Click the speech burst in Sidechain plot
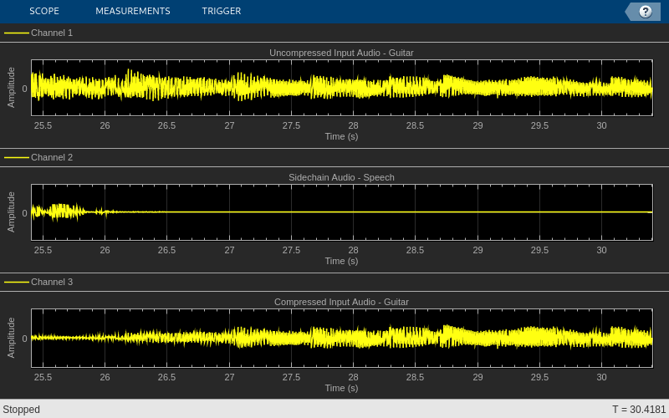 tap(59, 212)
